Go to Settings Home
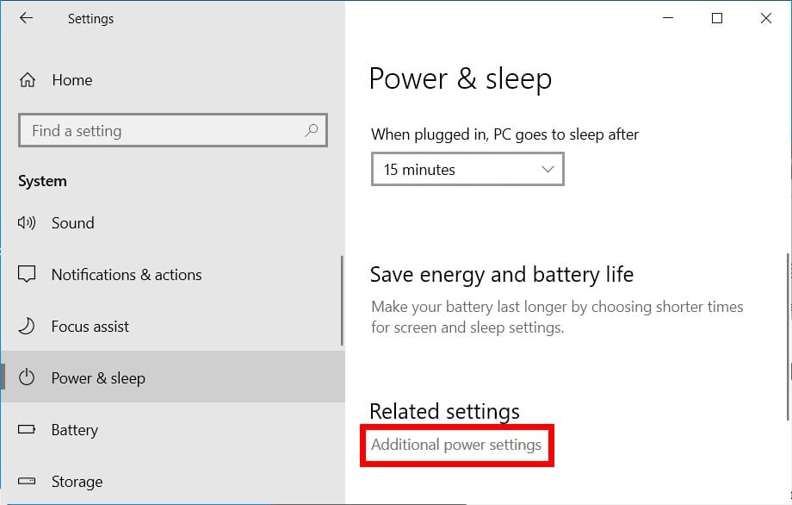The width and height of the screenshot is (792, 505). (72, 80)
